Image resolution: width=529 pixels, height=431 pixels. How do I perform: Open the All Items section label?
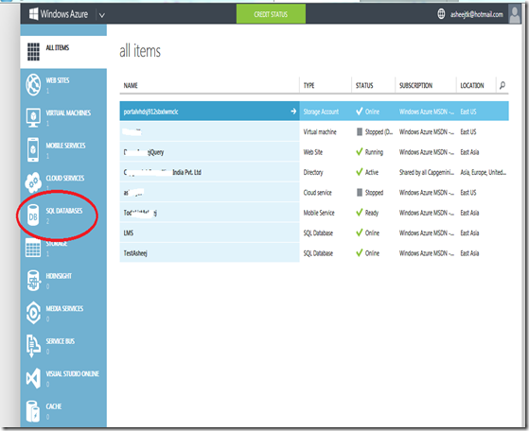pyautogui.click(x=58, y=47)
